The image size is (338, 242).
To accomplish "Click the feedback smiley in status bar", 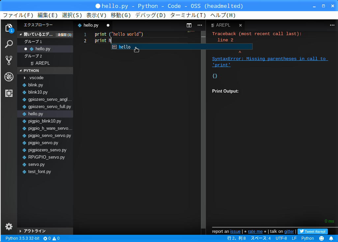I will pos(322,238).
